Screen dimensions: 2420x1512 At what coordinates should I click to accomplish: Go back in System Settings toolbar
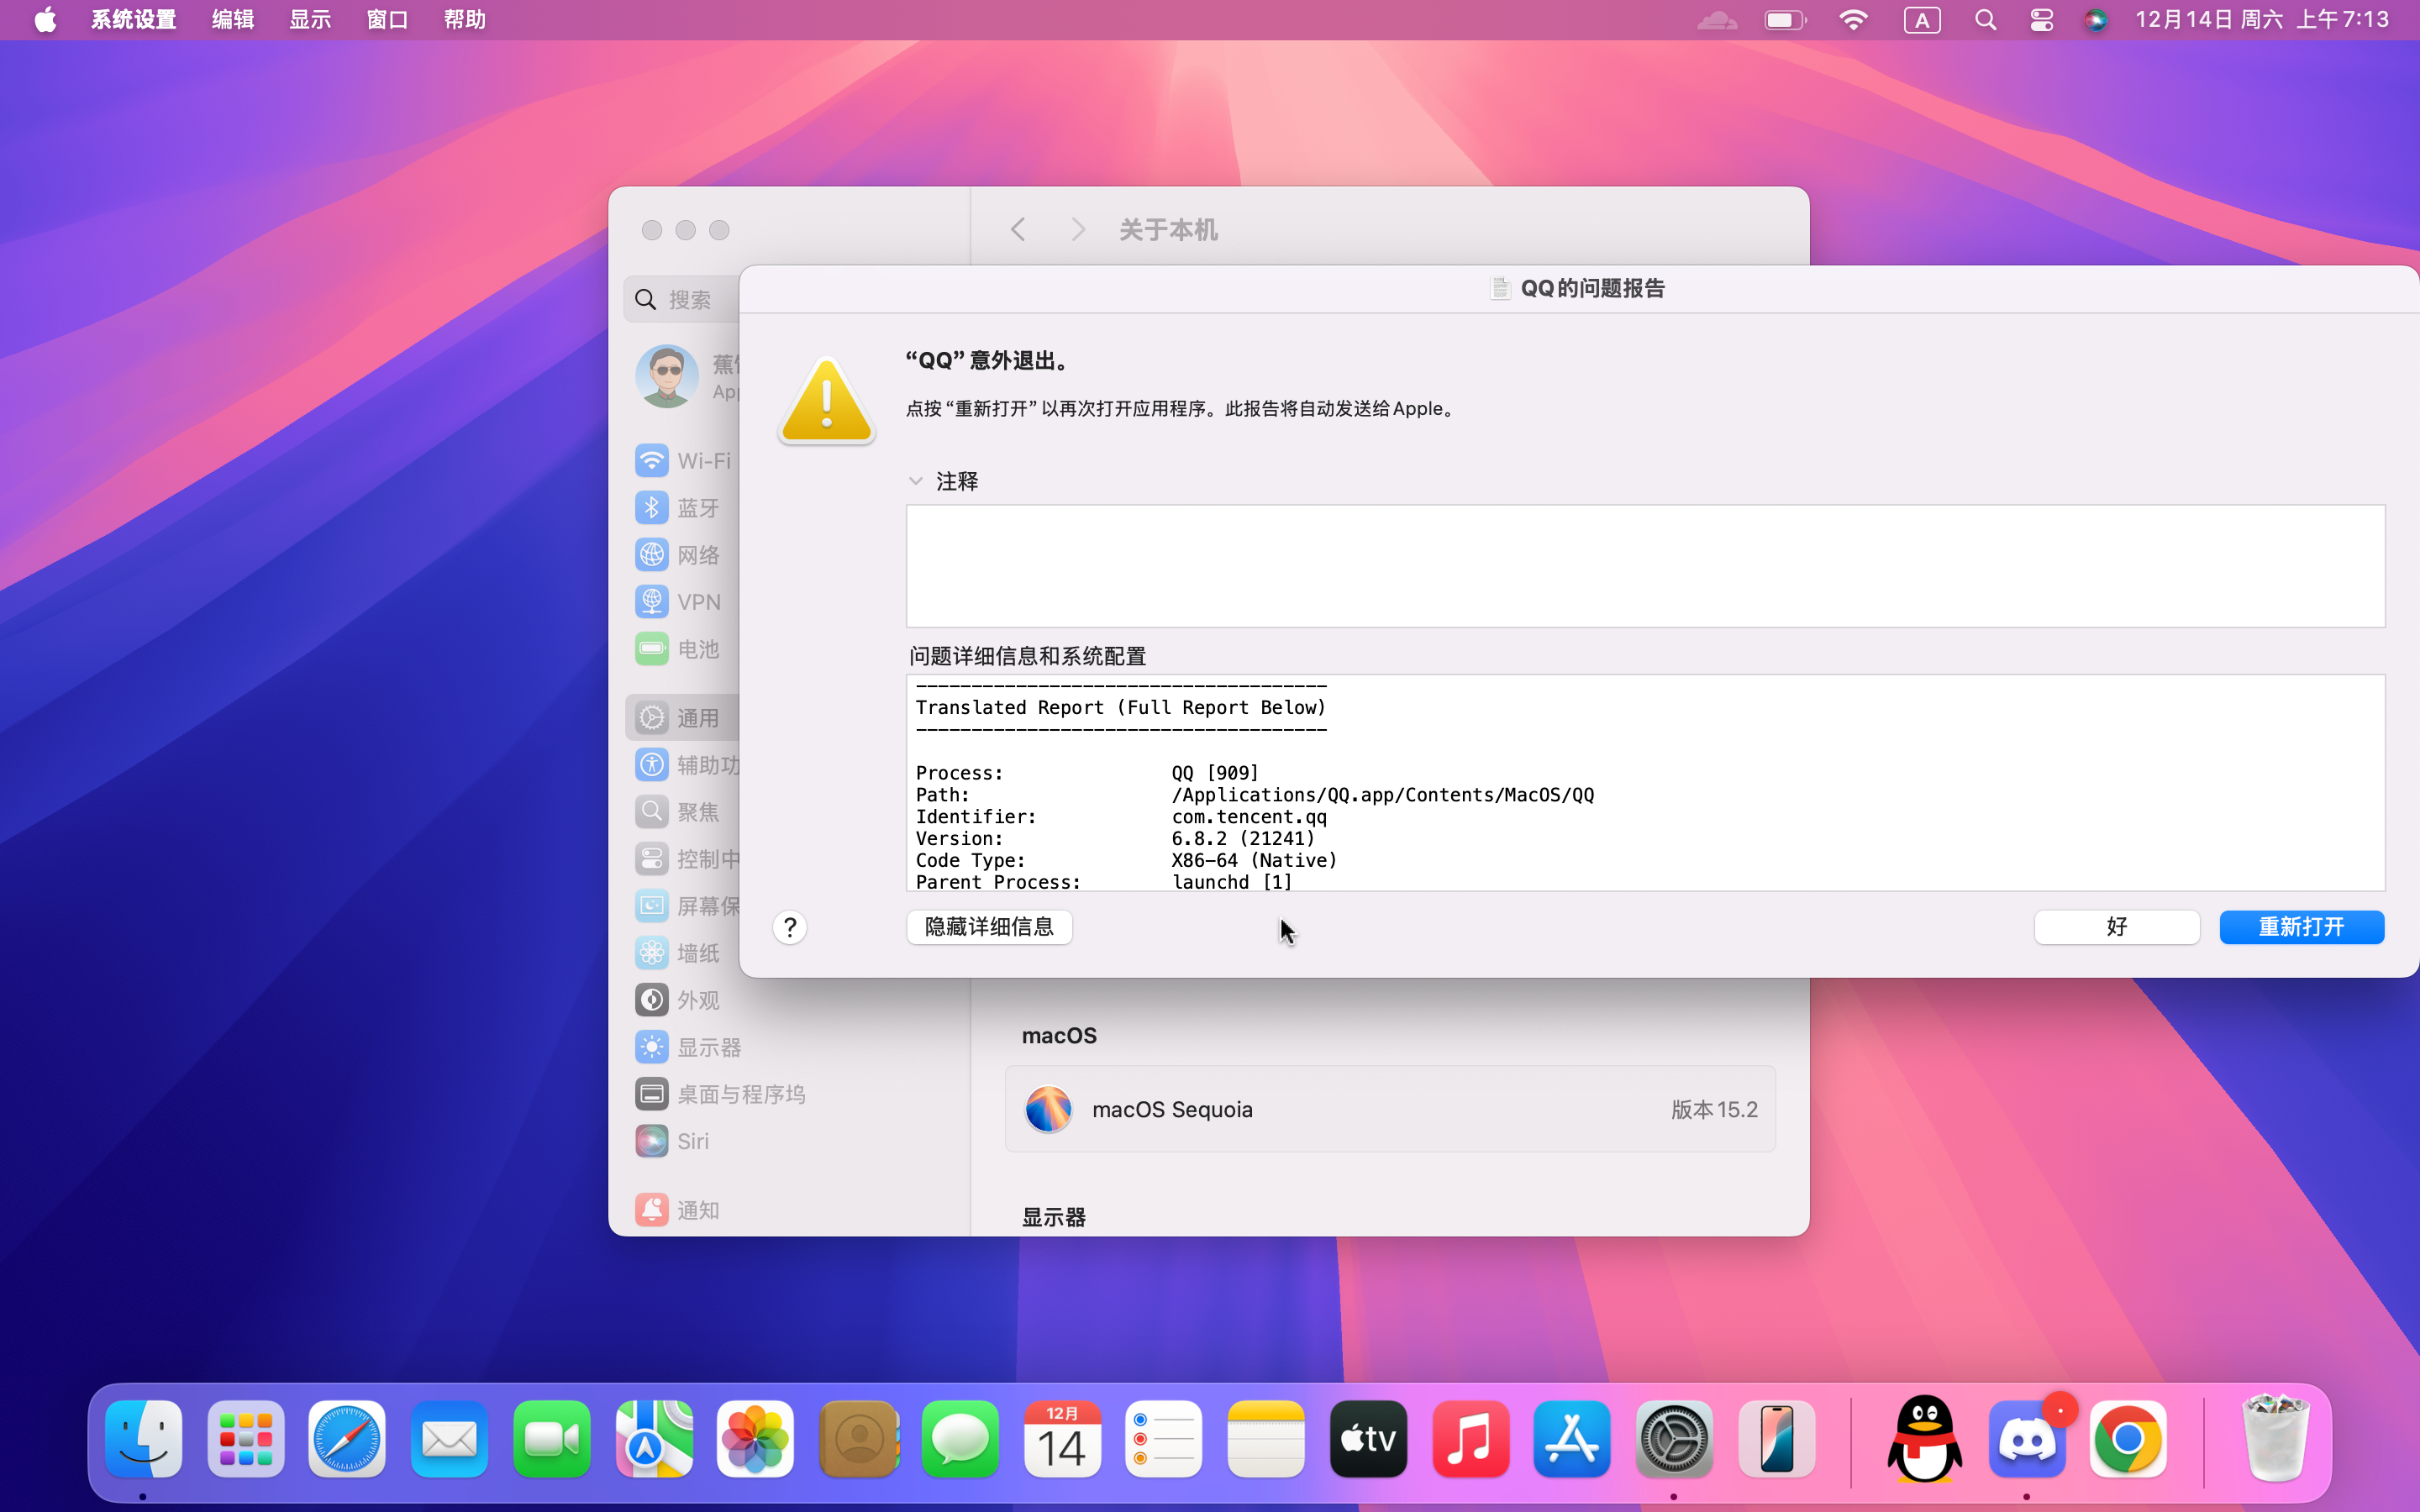(1018, 230)
